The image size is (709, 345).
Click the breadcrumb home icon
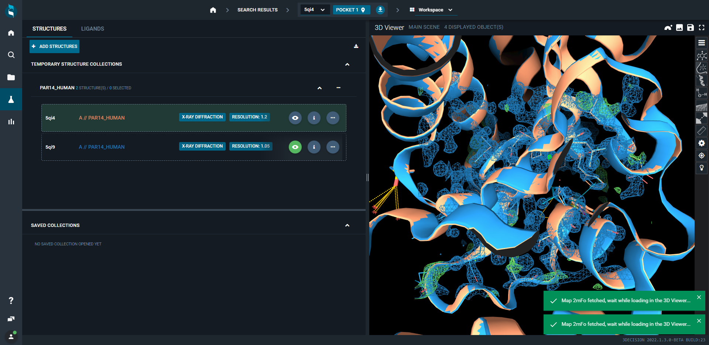point(213,10)
